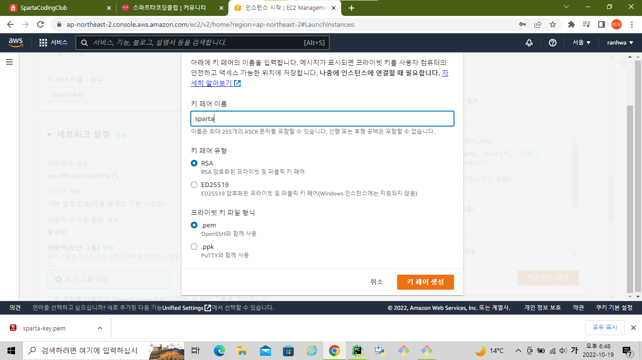Open the sparta-key.pem downloaded file
The width and height of the screenshot is (642, 360).
(45, 328)
